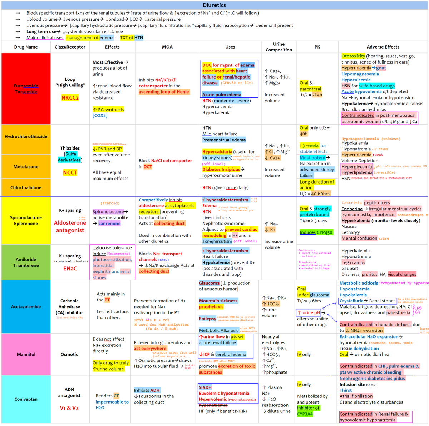Click the 'Atrial fibrillation' adverse effect
The image size is (429, 426).
pyautogui.click(x=356, y=396)
